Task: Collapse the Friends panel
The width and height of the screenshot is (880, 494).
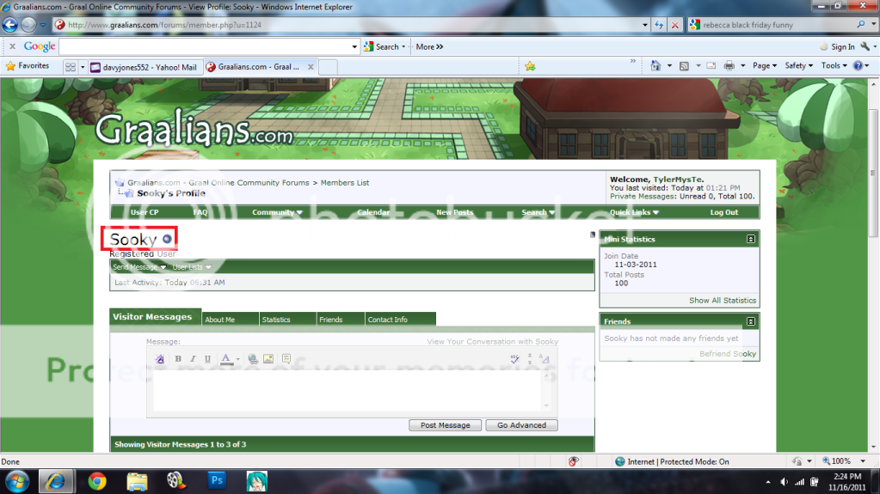Action: [750, 321]
